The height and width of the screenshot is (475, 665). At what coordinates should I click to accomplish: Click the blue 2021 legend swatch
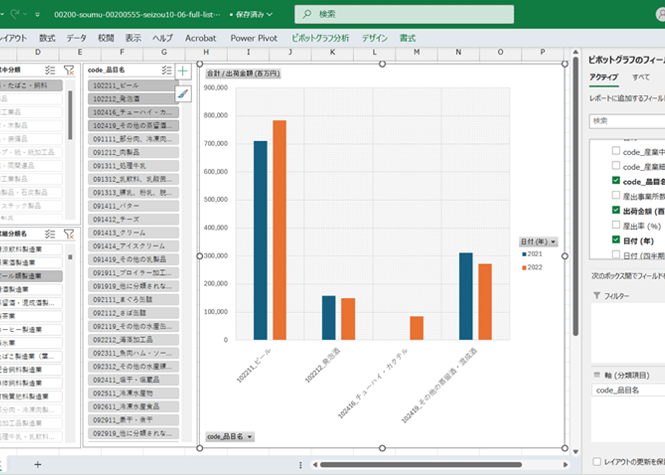[524, 254]
